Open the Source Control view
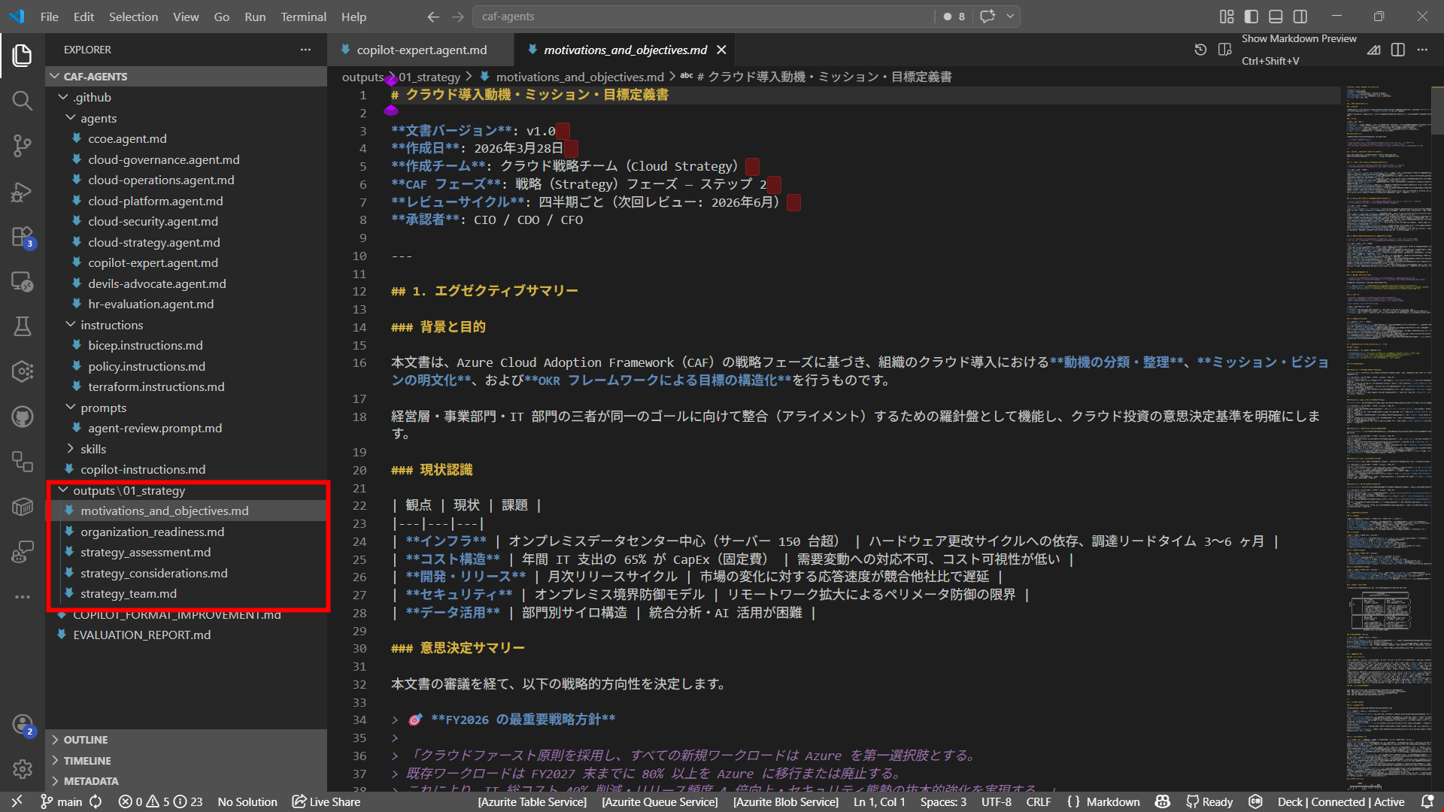This screenshot has width=1444, height=812. [22, 146]
